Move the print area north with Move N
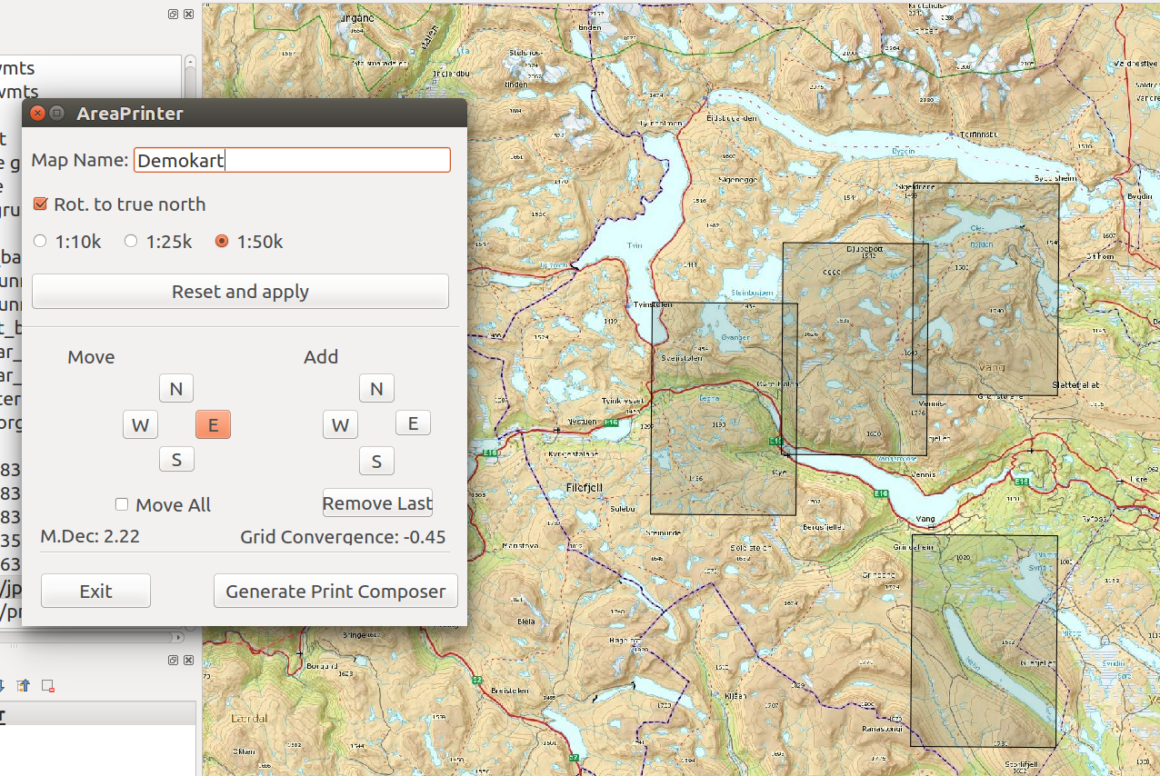The width and height of the screenshot is (1160, 776). 176,389
